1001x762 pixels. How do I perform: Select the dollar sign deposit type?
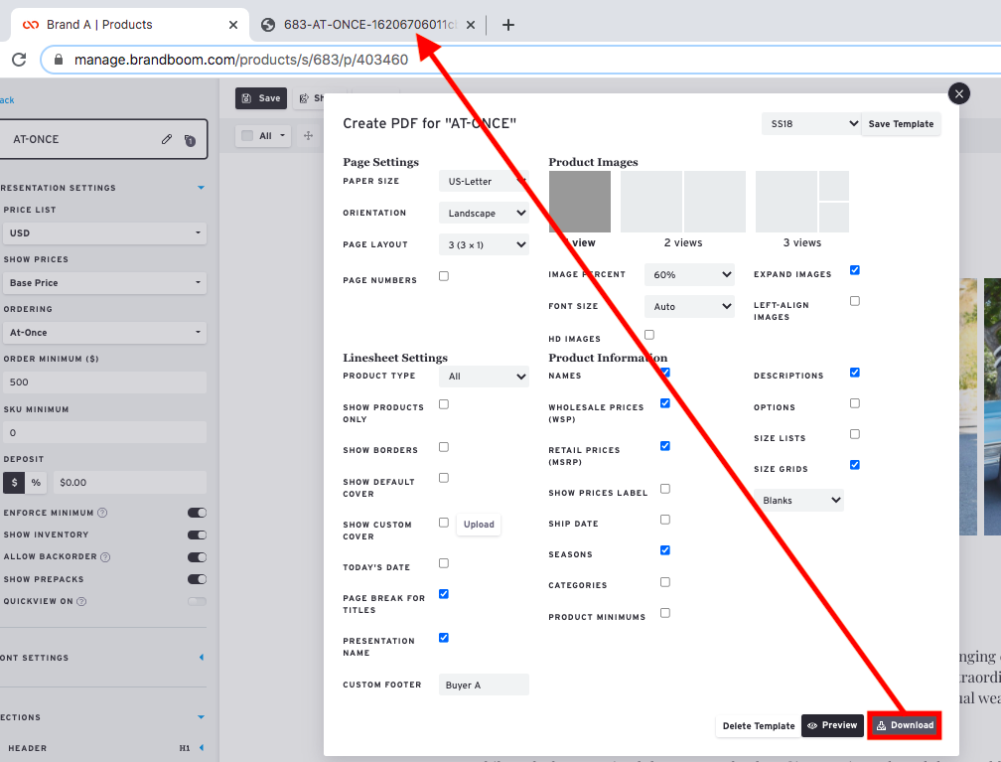(x=14, y=482)
